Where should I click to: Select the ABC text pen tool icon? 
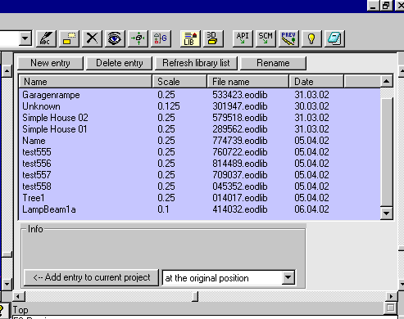46,38
